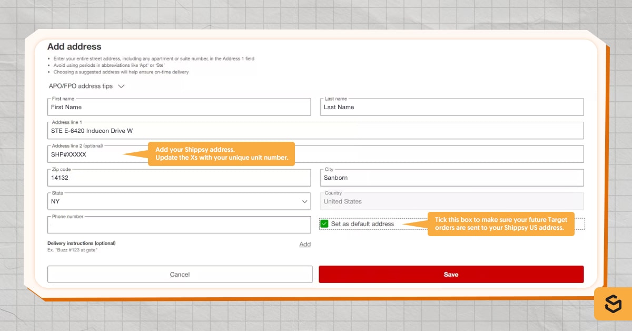Viewport: 632px width, 331px height.
Task: Click the Cancel button
Action: click(x=180, y=274)
